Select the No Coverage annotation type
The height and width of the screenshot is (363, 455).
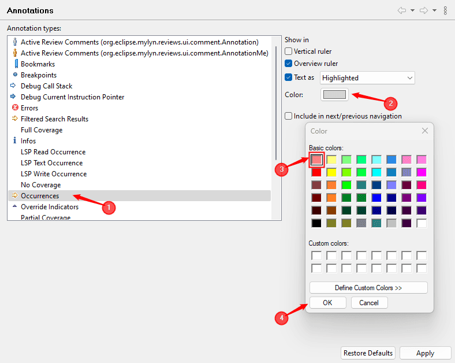click(140, 185)
